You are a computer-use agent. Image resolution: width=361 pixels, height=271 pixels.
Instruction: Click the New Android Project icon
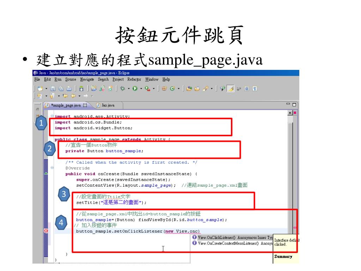(x=94, y=89)
